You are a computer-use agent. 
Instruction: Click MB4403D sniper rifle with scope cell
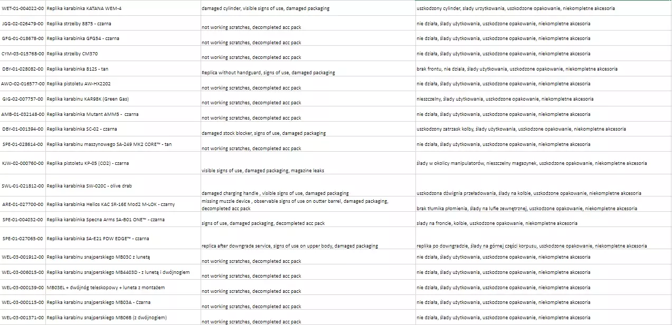click(118, 272)
